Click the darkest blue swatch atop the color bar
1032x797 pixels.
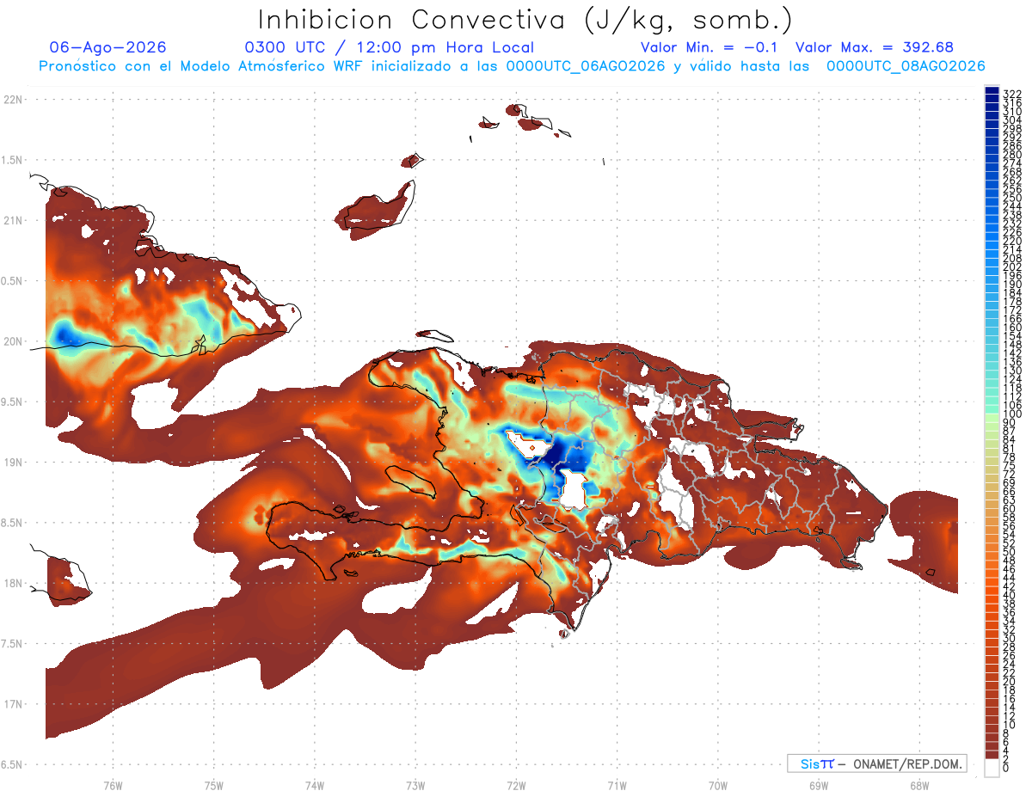(x=992, y=90)
